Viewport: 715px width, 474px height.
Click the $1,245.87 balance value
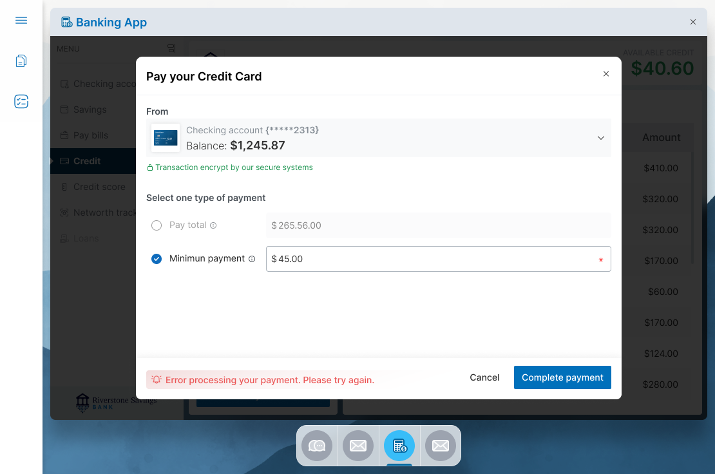point(258,146)
